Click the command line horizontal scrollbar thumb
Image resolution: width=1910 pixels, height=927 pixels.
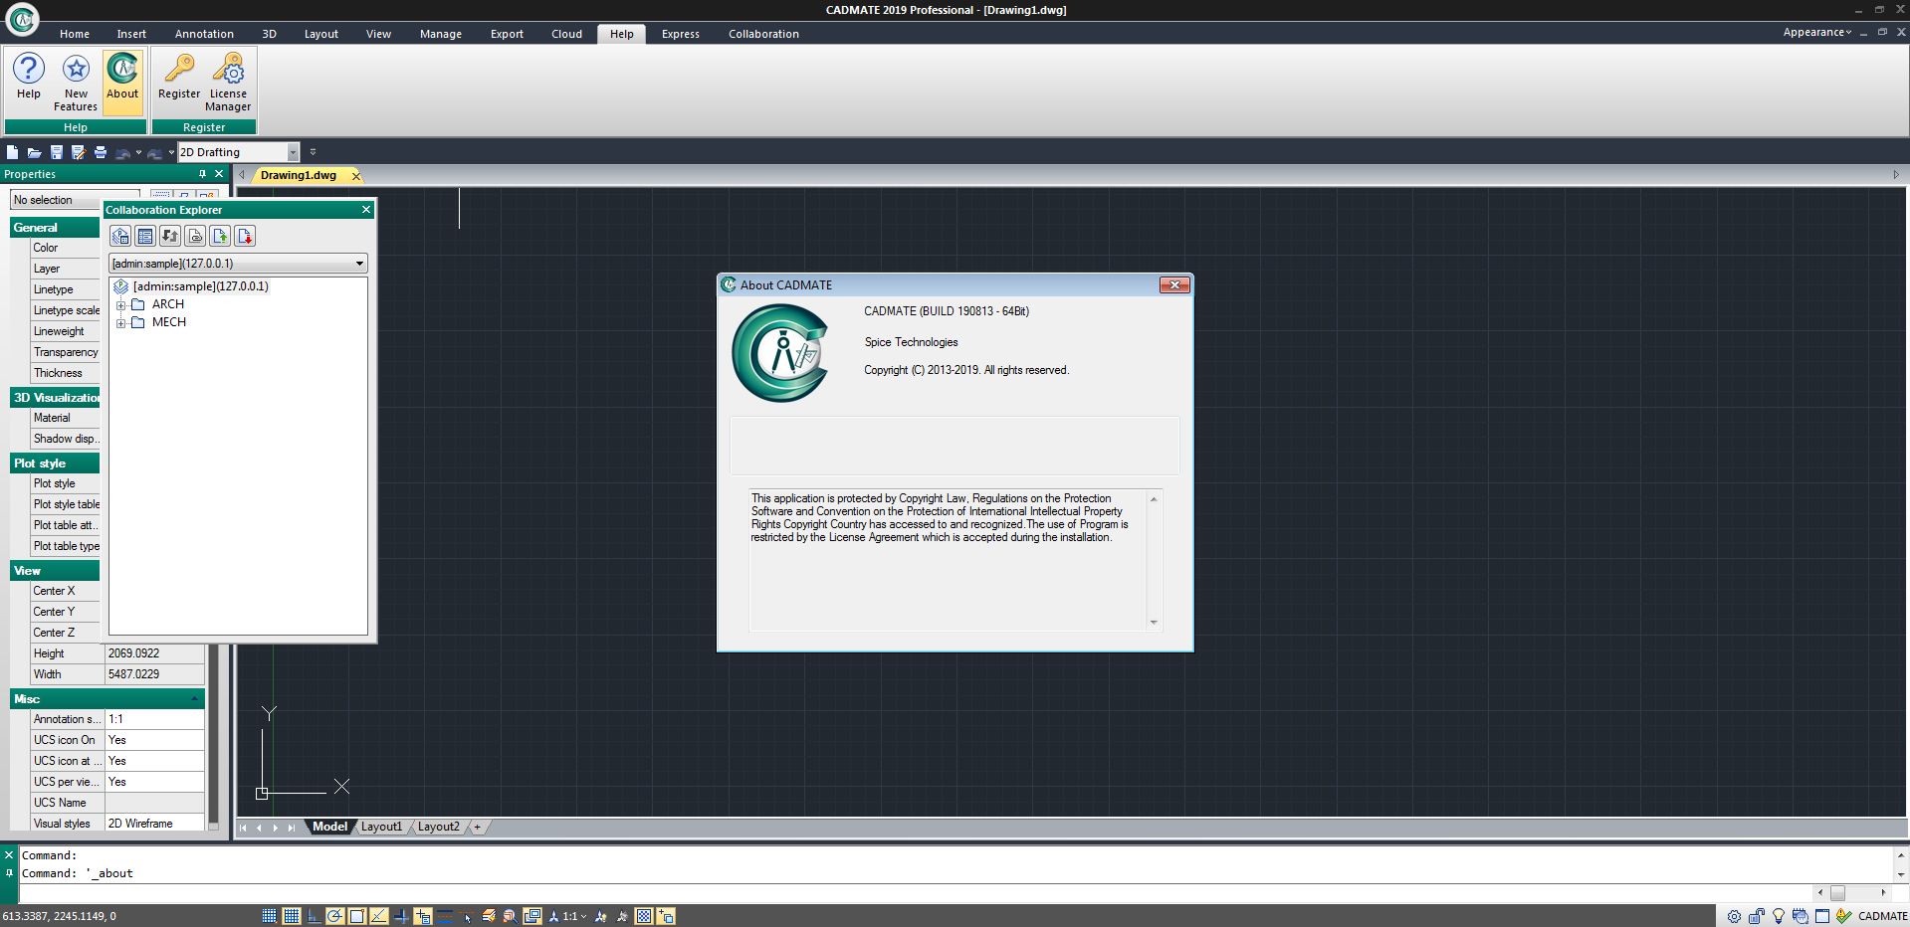1837,893
